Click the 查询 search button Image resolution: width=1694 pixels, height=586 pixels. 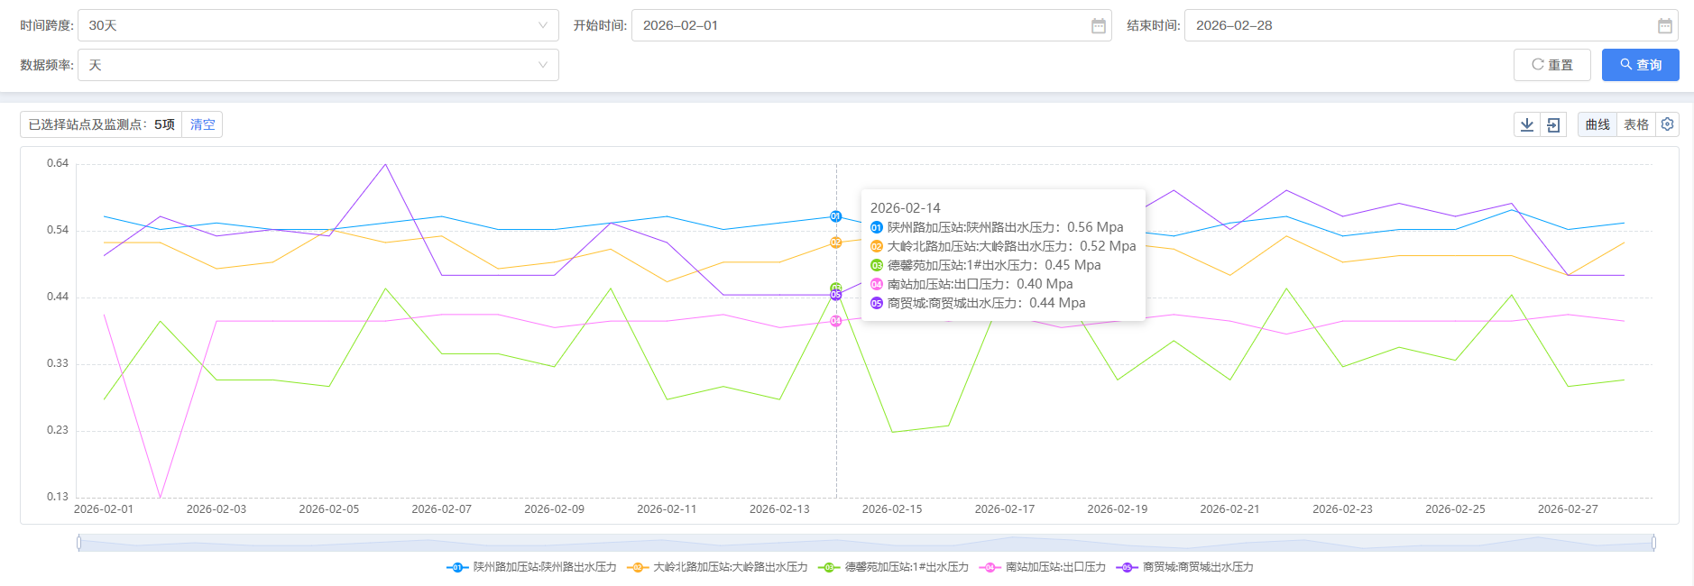point(1640,65)
